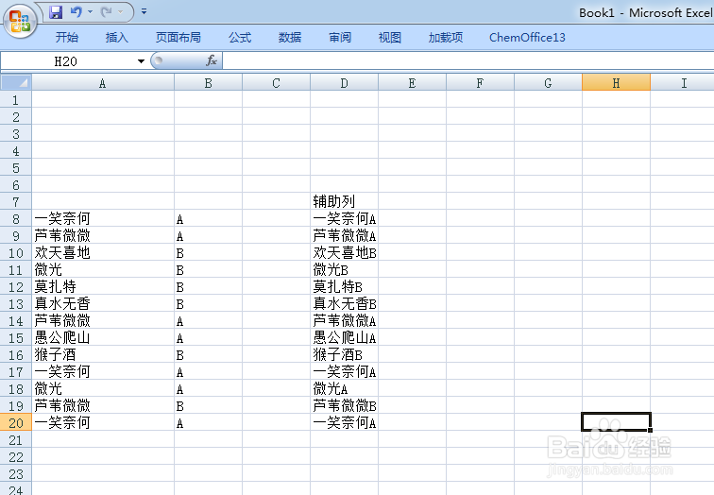The height and width of the screenshot is (495, 714).
Task: Click cell A13 with 真水无香
Action: coord(103,304)
